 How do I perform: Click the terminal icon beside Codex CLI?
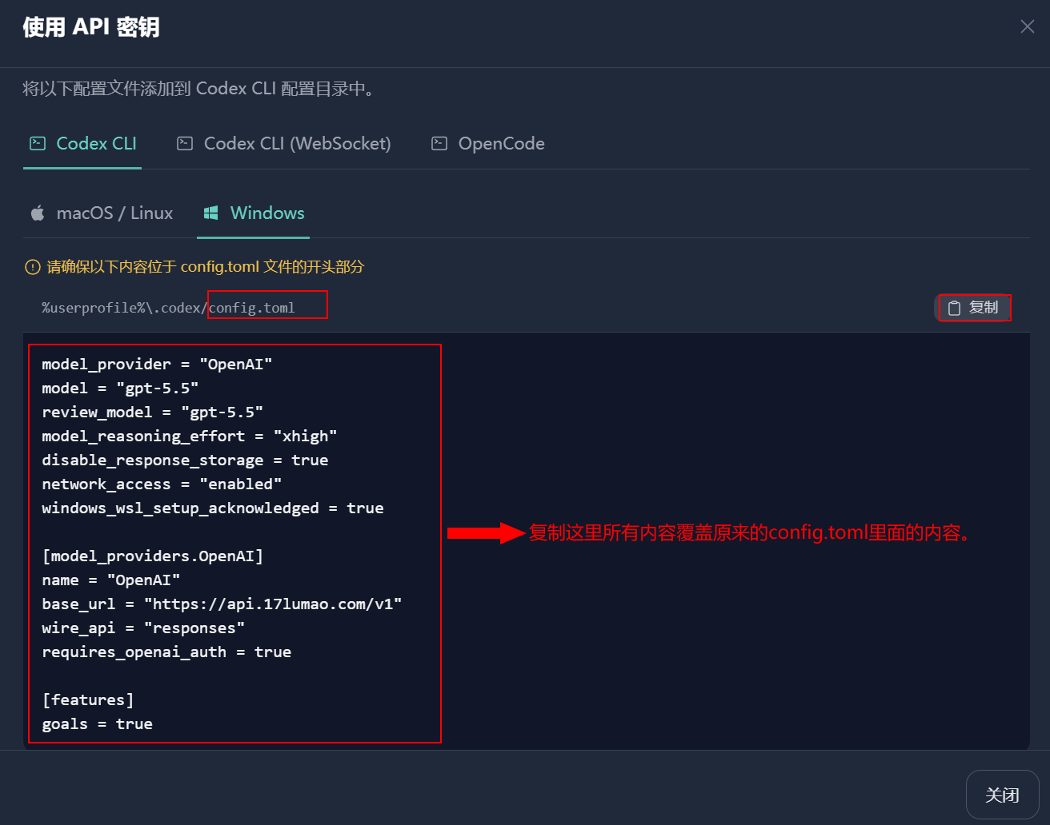(38, 144)
